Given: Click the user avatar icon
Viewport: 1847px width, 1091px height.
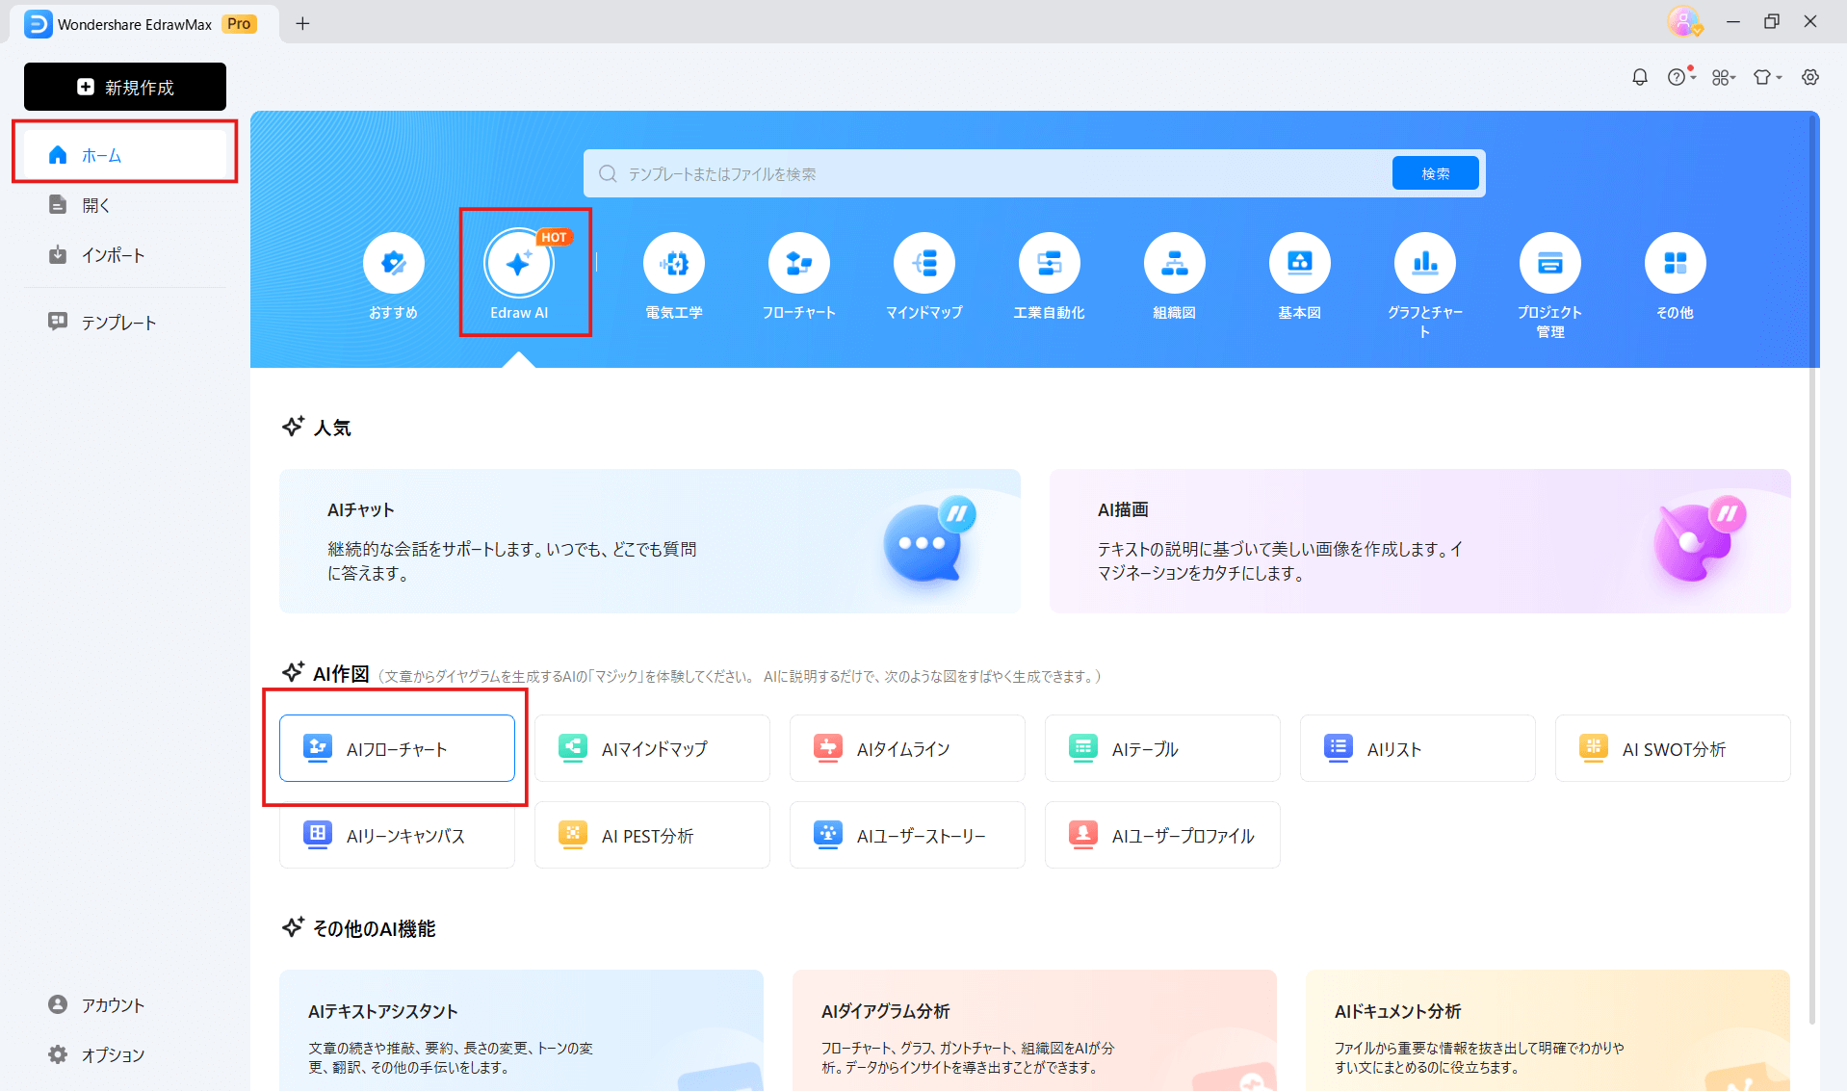Looking at the screenshot, I should (1683, 21).
